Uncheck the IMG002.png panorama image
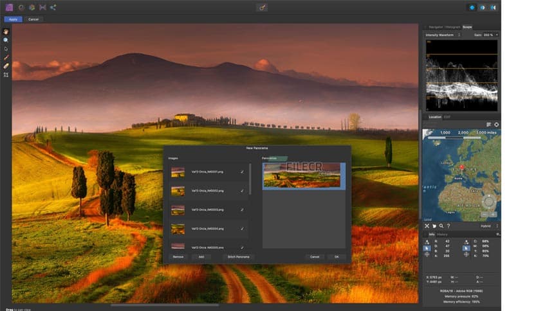The height and width of the screenshot is (311, 538). pyautogui.click(x=242, y=191)
